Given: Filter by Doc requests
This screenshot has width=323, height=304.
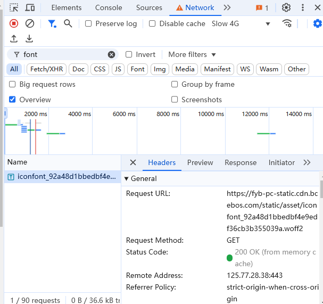Looking at the screenshot, I should tap(78, 69).
